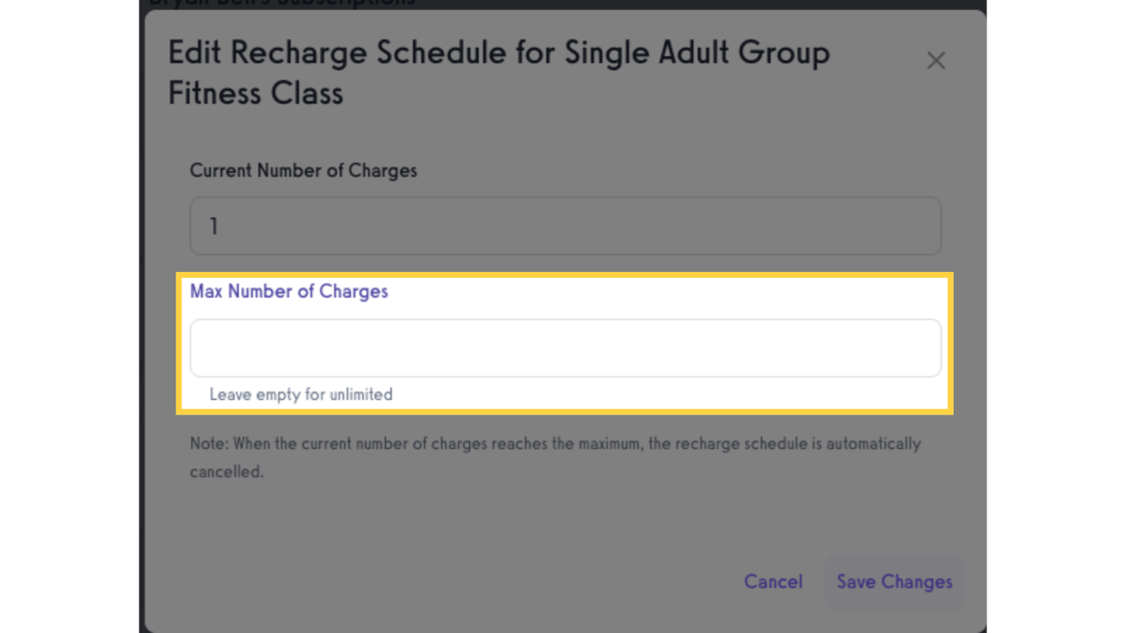Click the Current Number of Charges label

click(x=303, y=171)
